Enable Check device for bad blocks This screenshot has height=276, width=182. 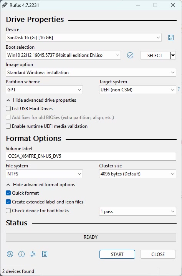click(8, 211)
